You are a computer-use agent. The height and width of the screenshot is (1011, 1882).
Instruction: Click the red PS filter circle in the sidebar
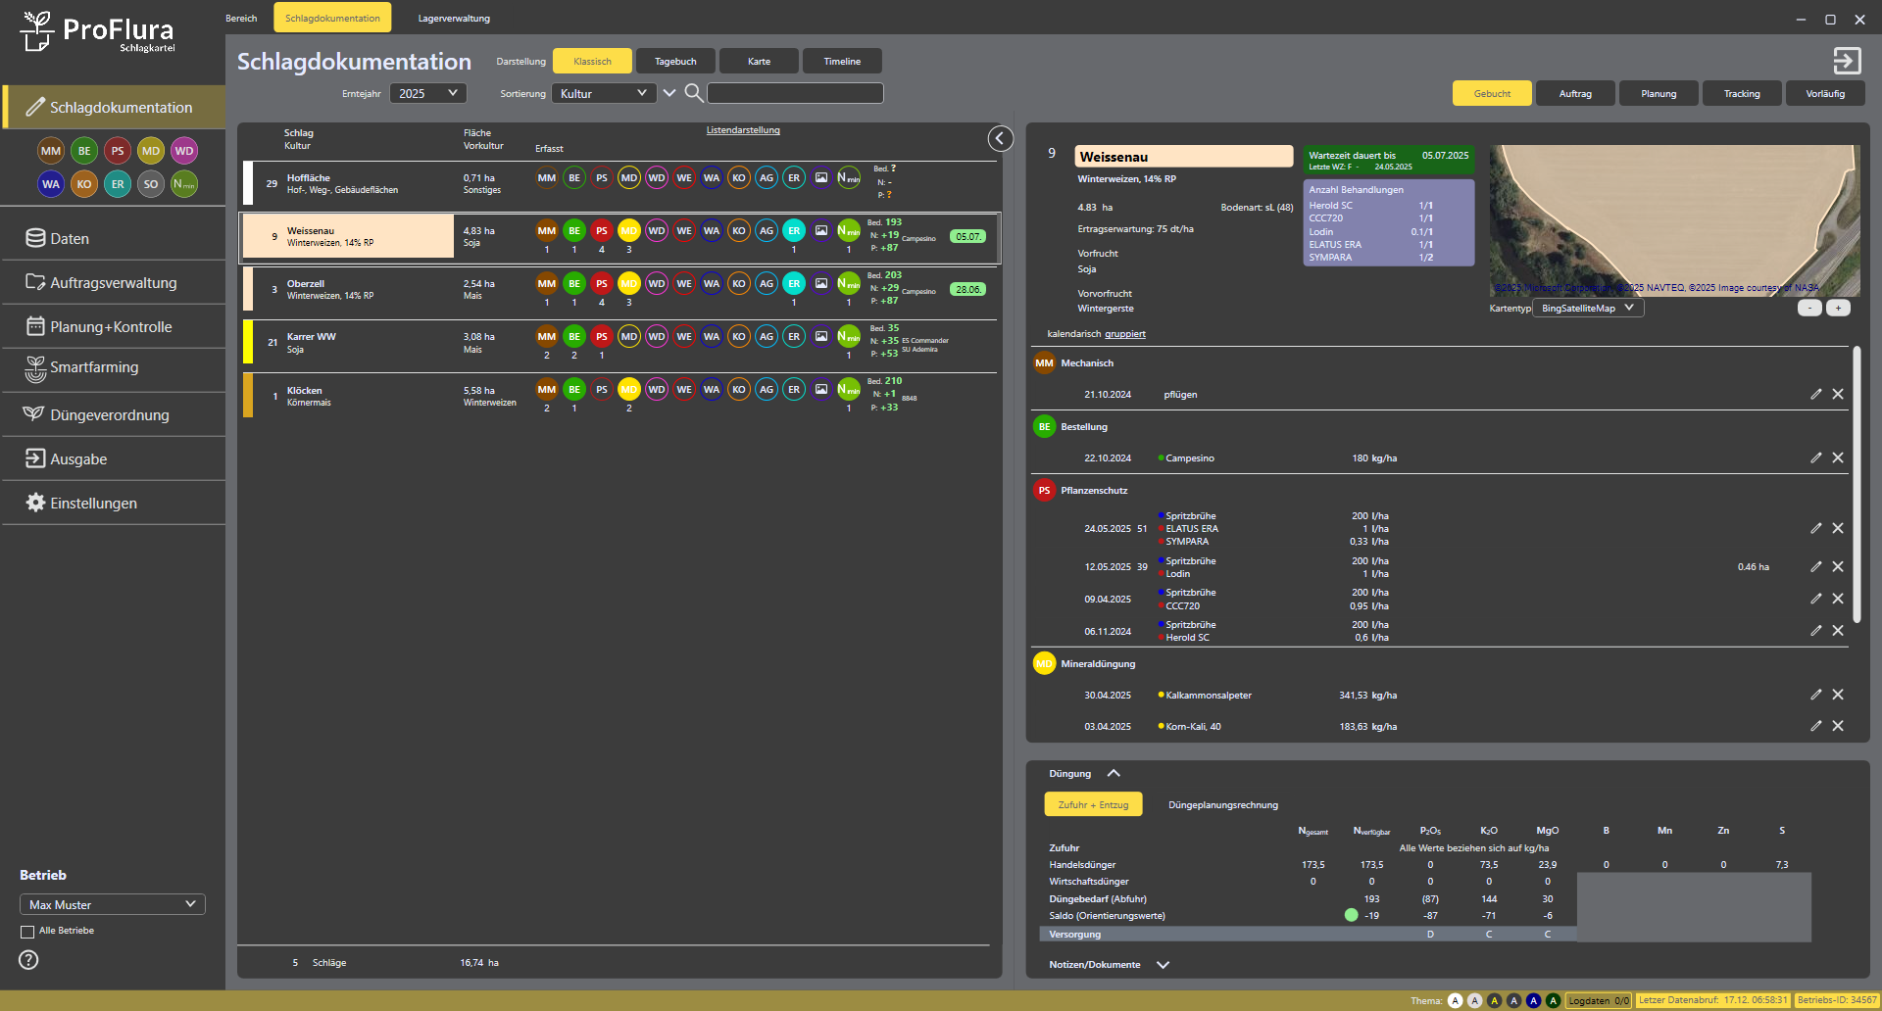pos(118,151)
